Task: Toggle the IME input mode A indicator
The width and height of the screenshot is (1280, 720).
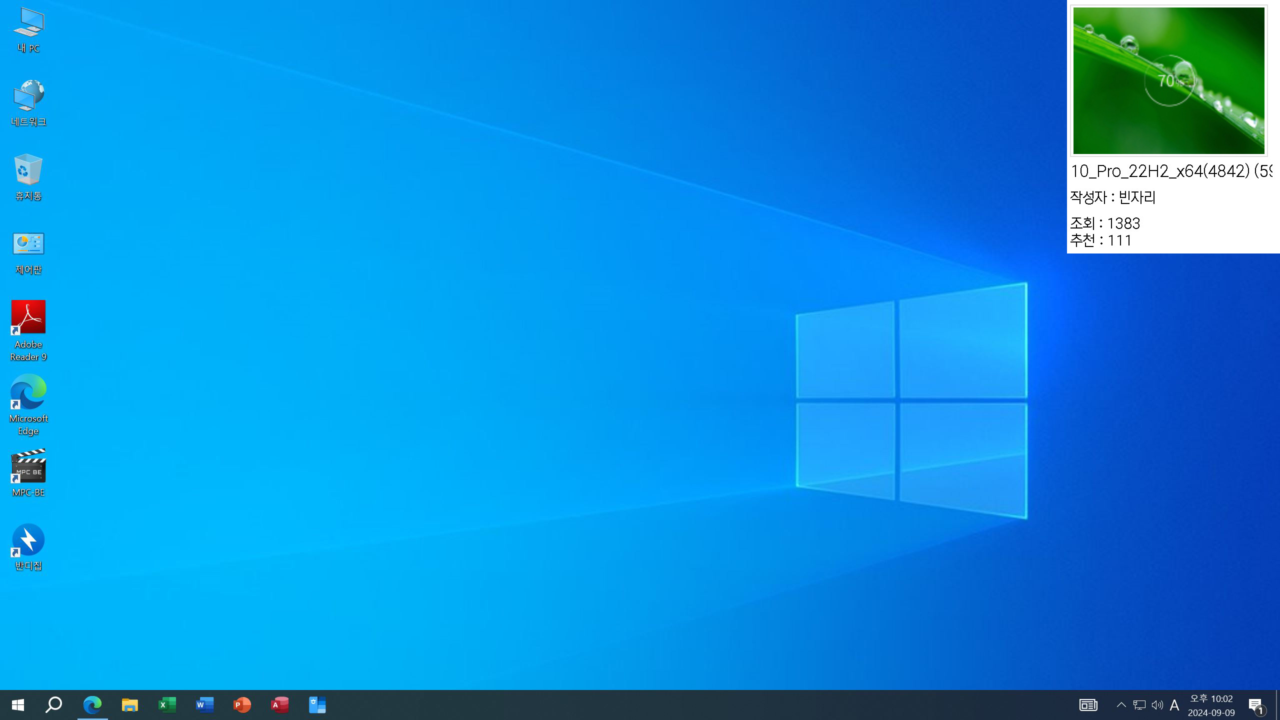Action: 1174,705
